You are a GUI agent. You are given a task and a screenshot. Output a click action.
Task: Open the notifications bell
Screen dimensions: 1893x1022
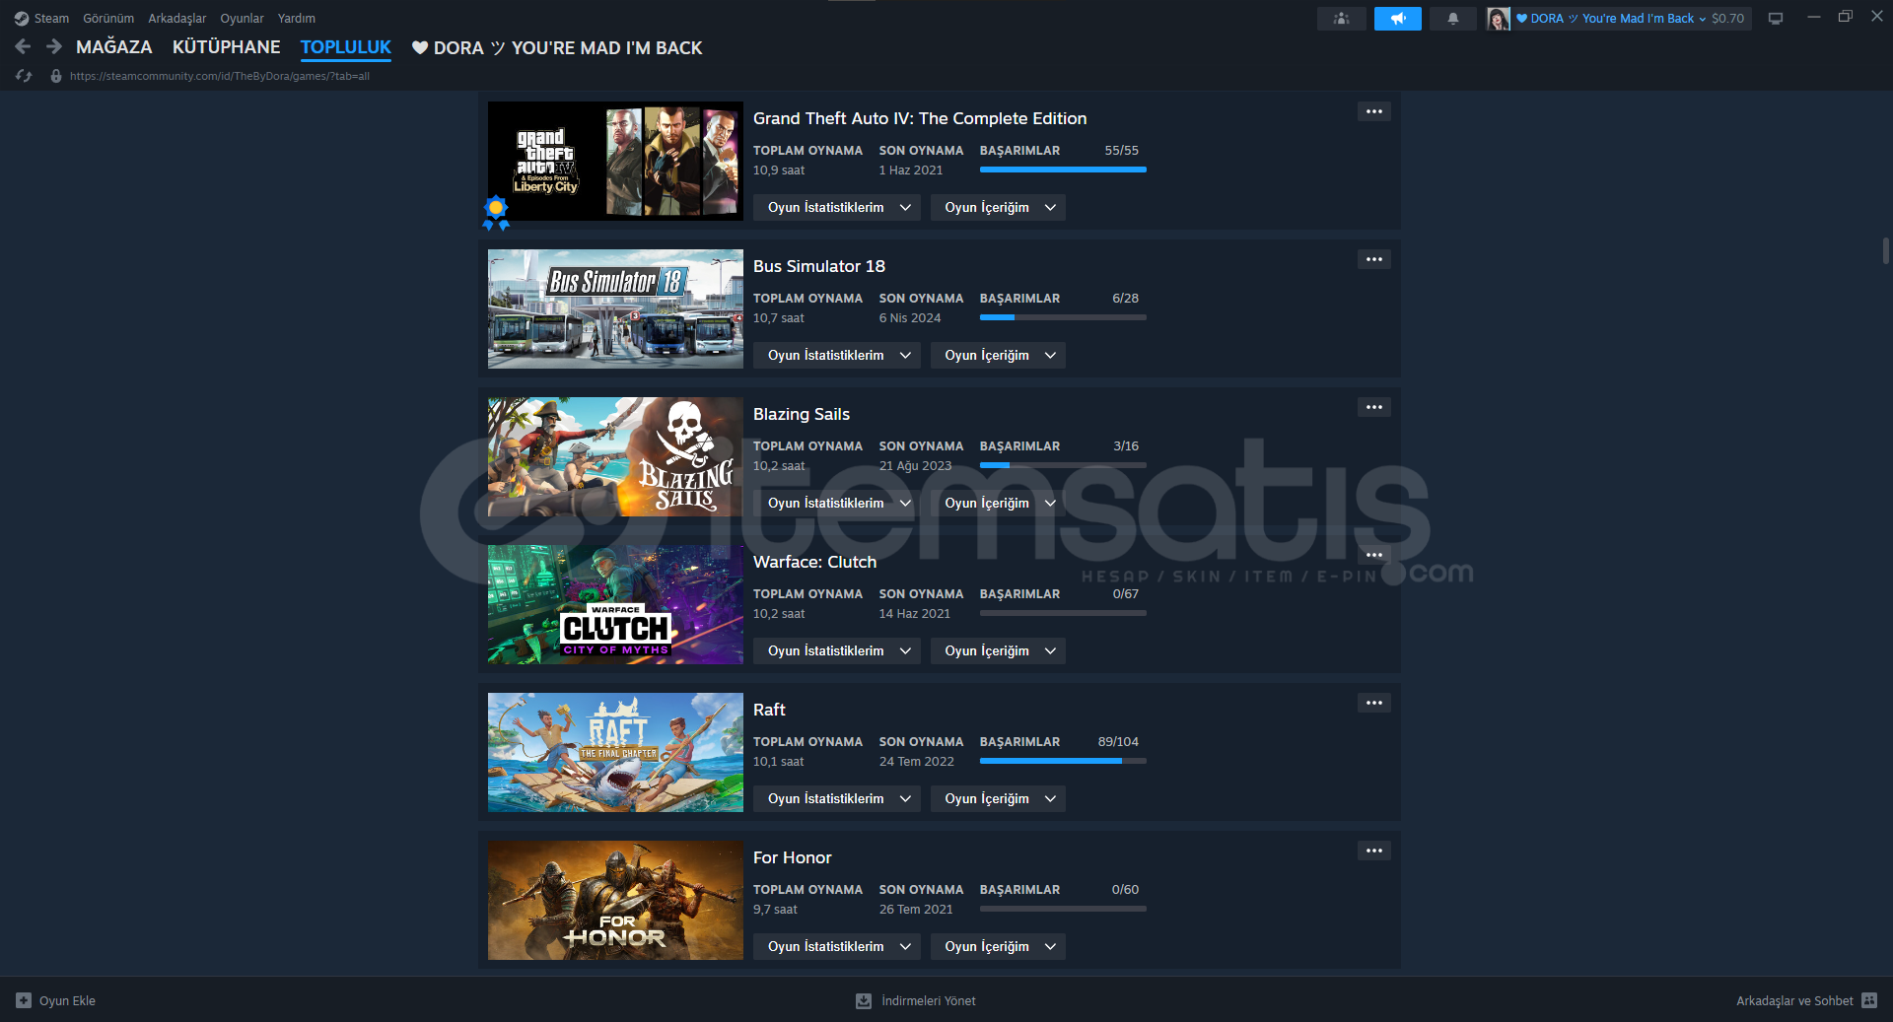[x=1452, y=19]
